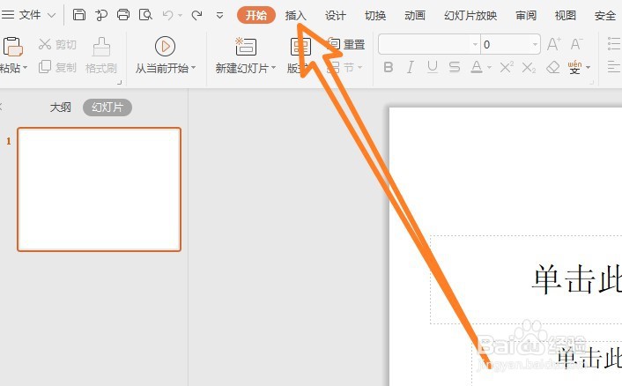
Task: Open the 幻灯片放映 tab
Action: point(470,16)
